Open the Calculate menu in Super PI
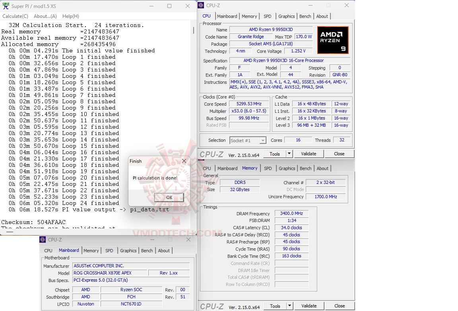The image size is (458, 311). 15,16
